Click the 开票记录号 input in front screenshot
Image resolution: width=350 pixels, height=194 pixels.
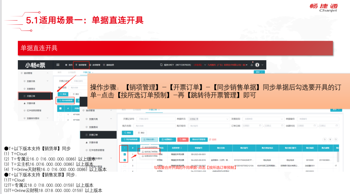point(156,119)
